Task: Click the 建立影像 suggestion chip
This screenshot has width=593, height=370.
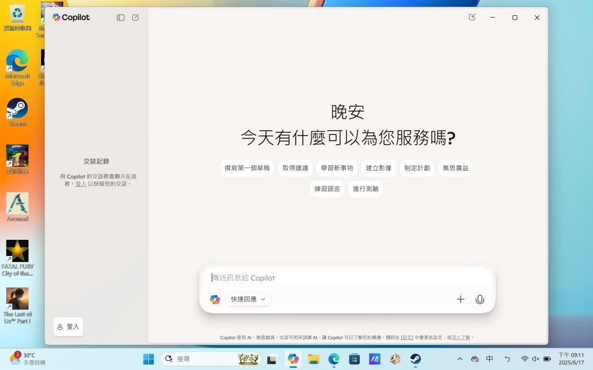Action: [x=379, y=168]
